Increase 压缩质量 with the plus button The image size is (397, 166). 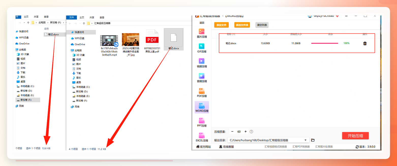[246, 131]
